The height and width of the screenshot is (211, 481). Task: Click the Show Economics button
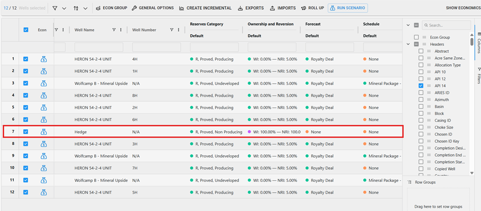463,8
